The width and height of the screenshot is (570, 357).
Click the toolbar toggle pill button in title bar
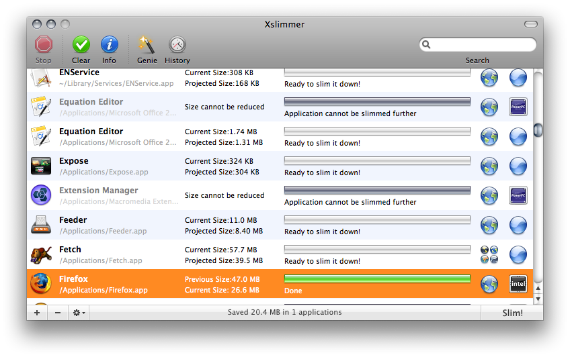coord(531,24)
